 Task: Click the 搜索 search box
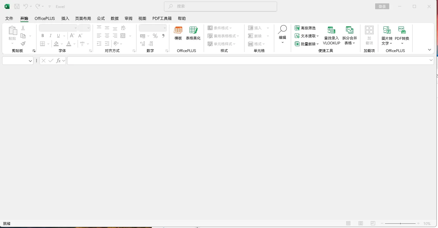[221, 6]
